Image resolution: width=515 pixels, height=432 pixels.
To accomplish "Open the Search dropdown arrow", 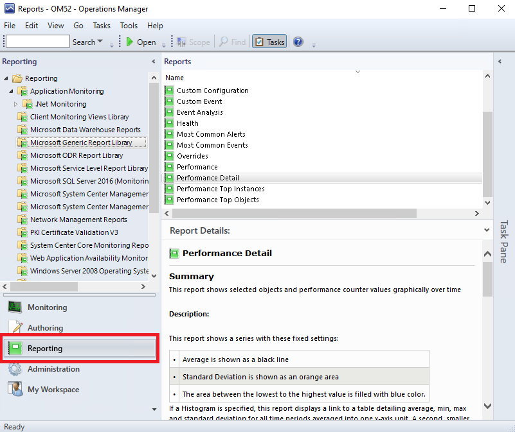I will click(x=100, y=41).
